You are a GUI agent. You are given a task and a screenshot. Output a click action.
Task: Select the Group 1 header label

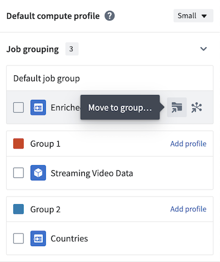(x=45, y=144)
